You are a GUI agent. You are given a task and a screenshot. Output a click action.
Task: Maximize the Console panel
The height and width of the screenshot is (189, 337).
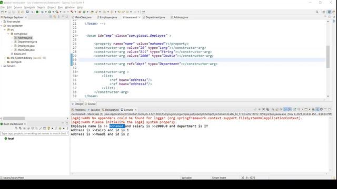click(330, 109)
